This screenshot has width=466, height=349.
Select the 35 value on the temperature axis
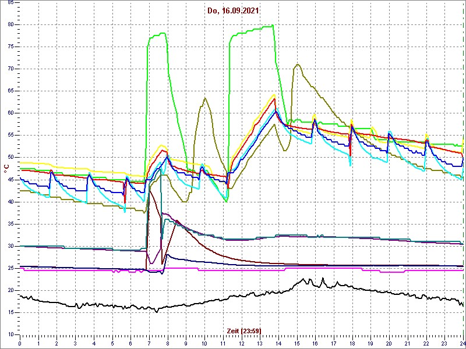coord(10,224)
